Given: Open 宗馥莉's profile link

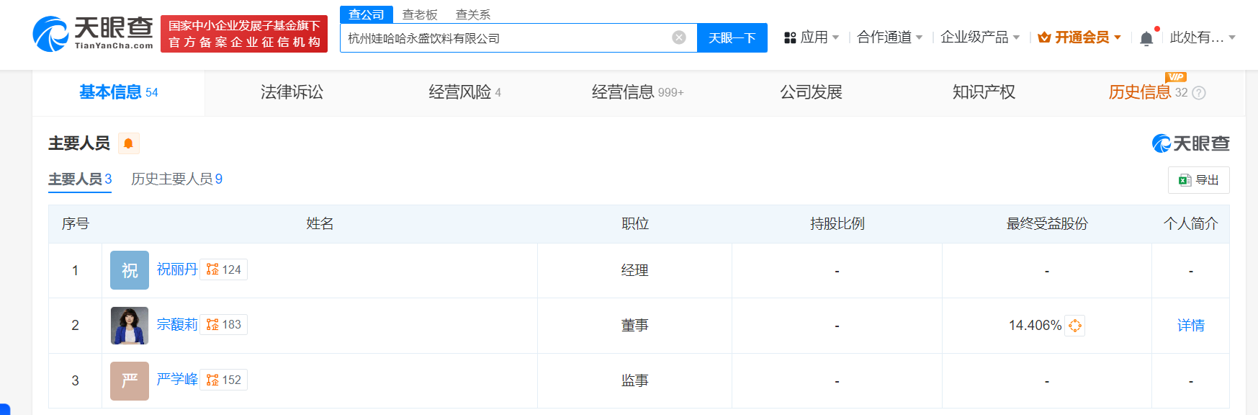Looking at the screenshot, I should click(x=177, y=325).
